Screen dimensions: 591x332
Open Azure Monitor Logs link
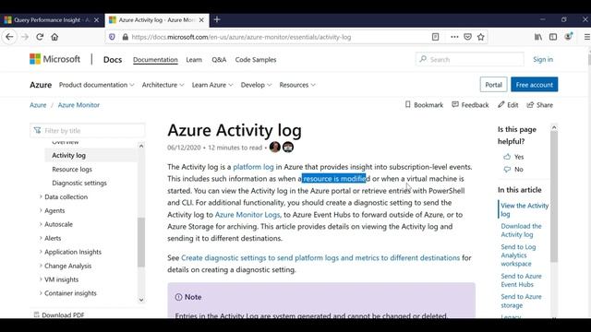[247, 215]
